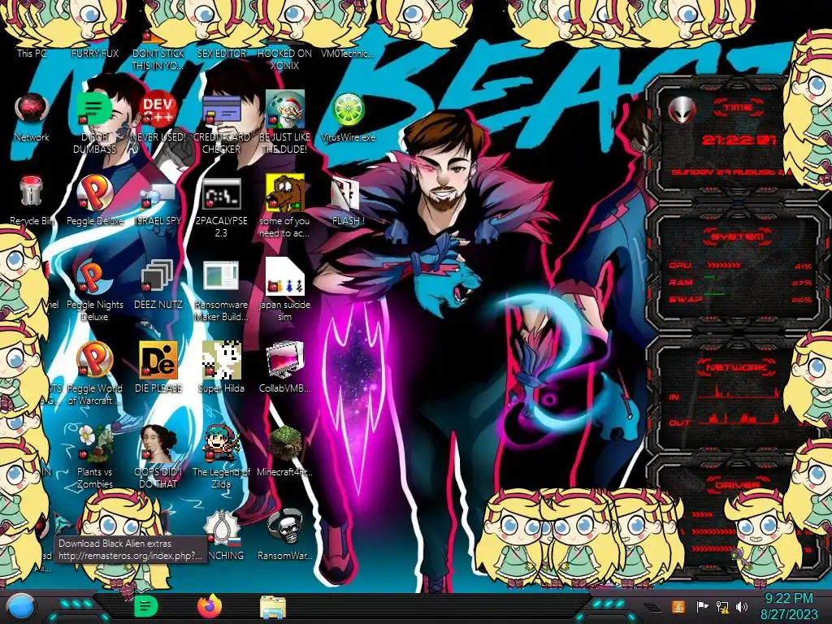Click the 'DONT STICK THIS IN YO...' label
This screenshot has height=624, width=832.
(158, 58)
